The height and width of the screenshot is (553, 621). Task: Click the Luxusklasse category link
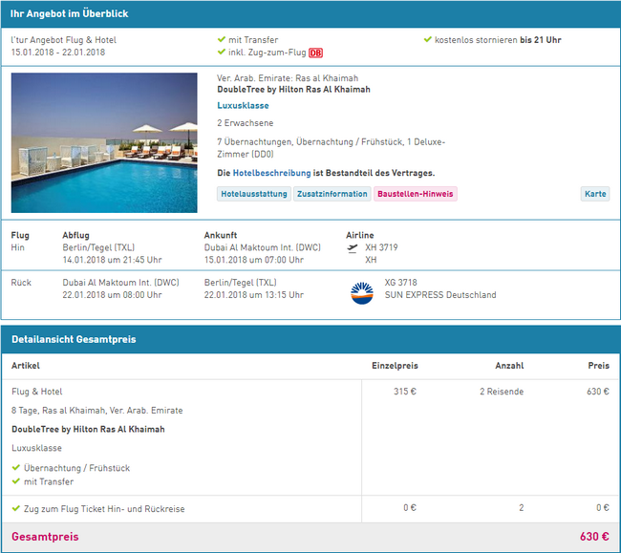(x=243, y=106)
